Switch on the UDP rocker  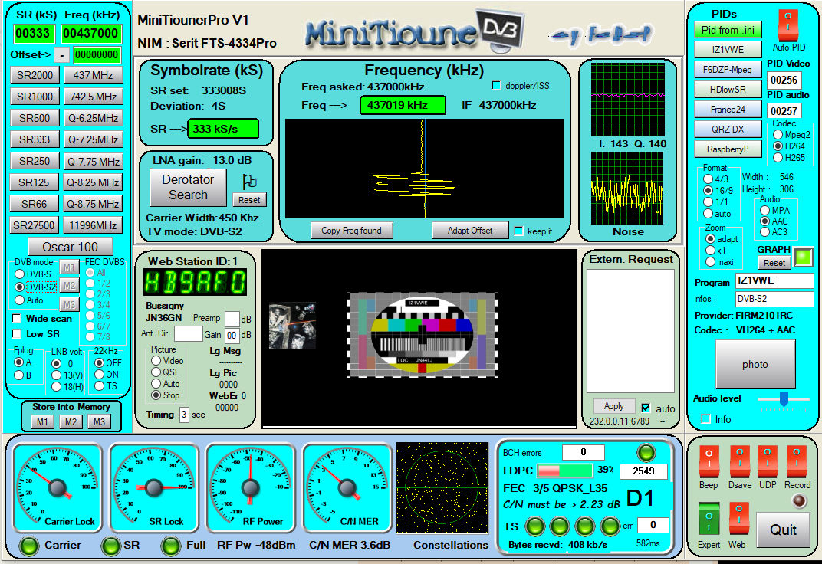pyautogui.click(x=768, y=462)
